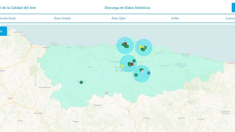
Task: Click the lone green marker south of Mieres
Action: tap(136, 75)
